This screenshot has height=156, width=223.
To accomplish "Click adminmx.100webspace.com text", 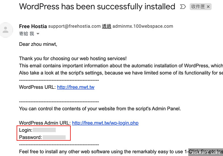I will pos(143,26).
